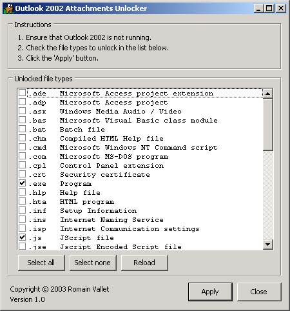Click the Close button at the bottom
The width and height of the screenshot is (290, 311).
(x=259, y=292)
